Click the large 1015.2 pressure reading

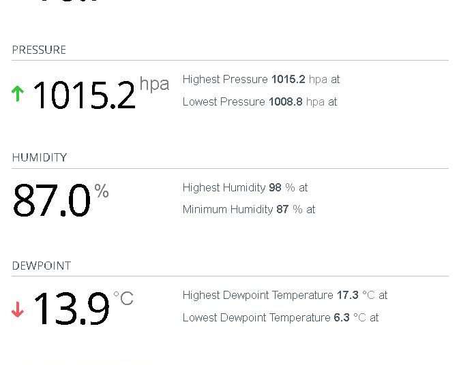click(x=84, y=95)
